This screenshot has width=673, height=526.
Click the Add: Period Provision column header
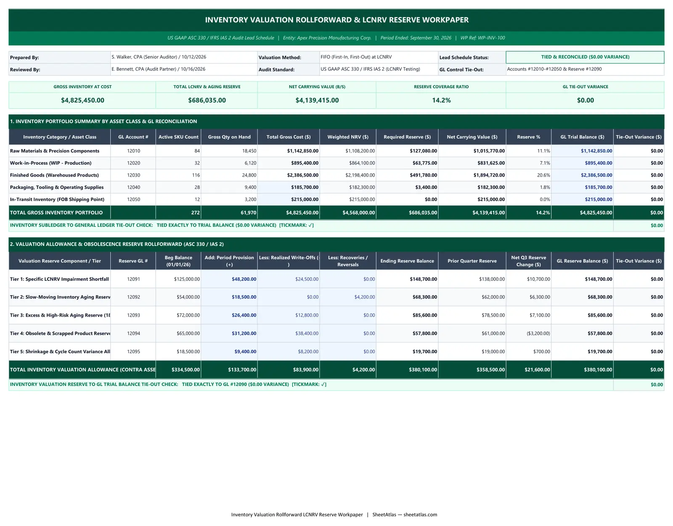coord(229,261)
